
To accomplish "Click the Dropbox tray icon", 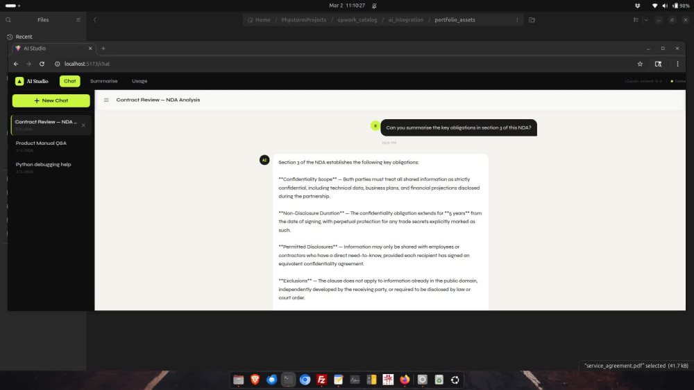I will click(x=637, y=6).
